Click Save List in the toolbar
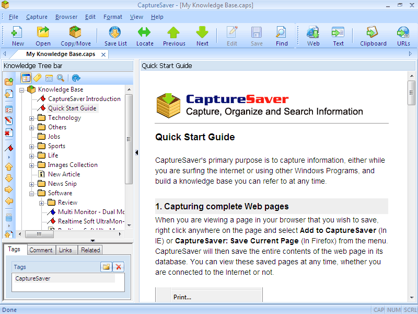Screen dimensions: 418x314 115,35
